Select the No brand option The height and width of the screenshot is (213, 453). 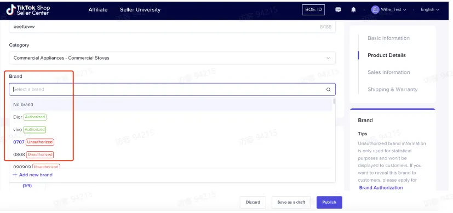pyautogui.click(x=171, y=105)
